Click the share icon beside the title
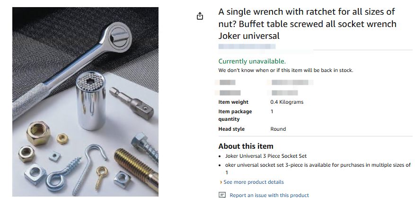 200,16
